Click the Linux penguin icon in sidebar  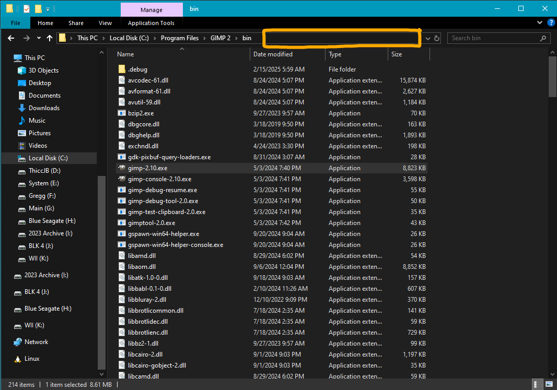18,359
